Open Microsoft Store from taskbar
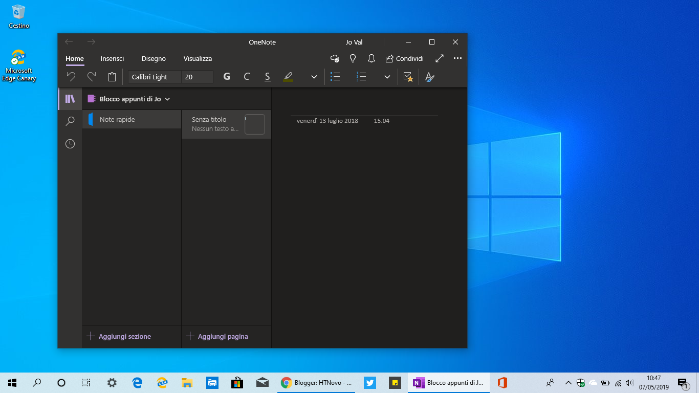The width and height of the screenshot is (699, 393). 237,382
